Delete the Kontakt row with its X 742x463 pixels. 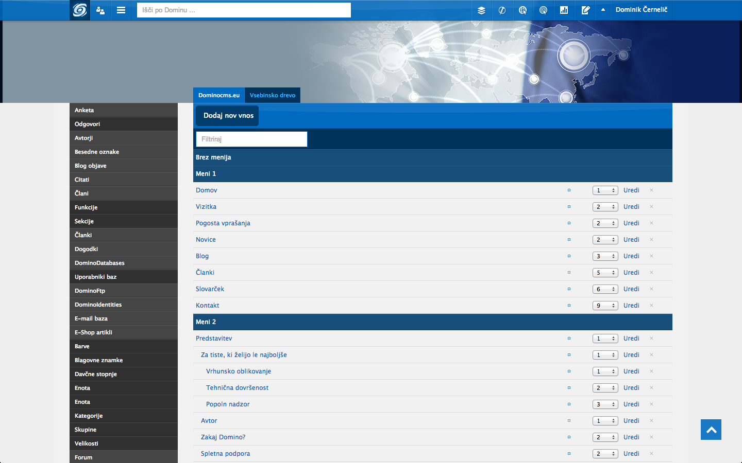point(651,306)
